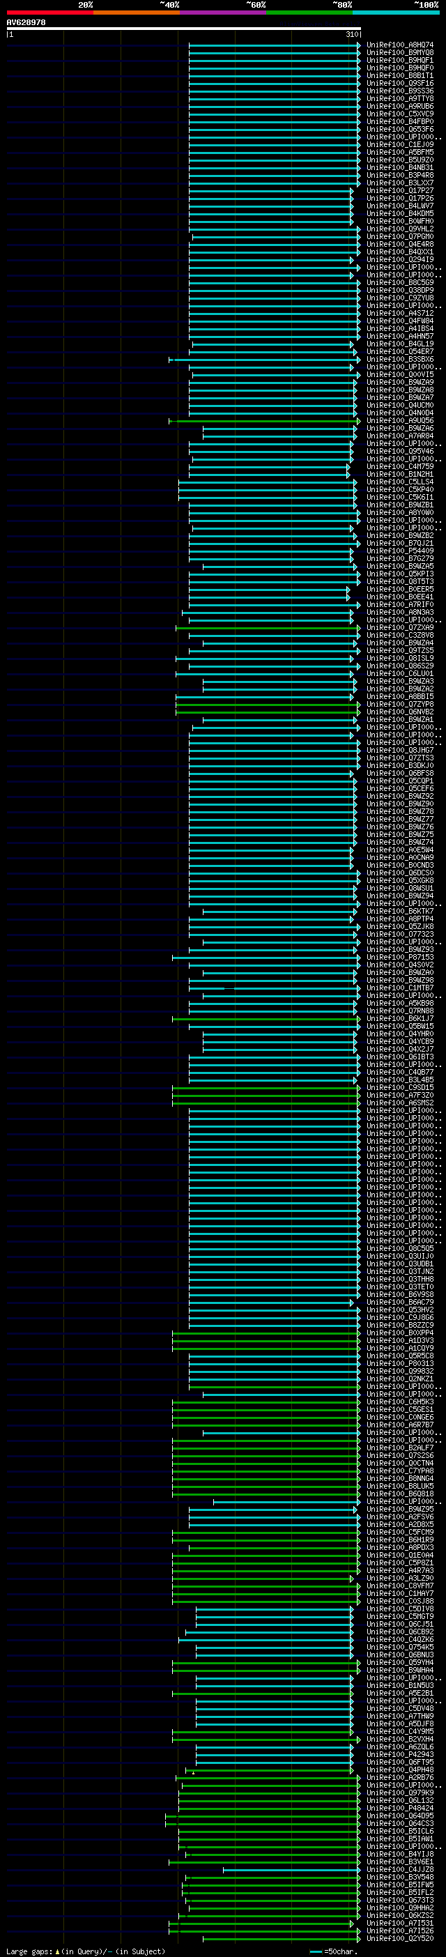Select the UniRef100_C4JJZ8 hit label
446x1957 pixels.
click(x=401, y=1870)
